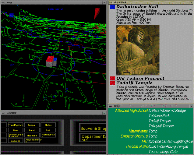
Task: Click the Index window title bar
Action: [x=151, y=106]
